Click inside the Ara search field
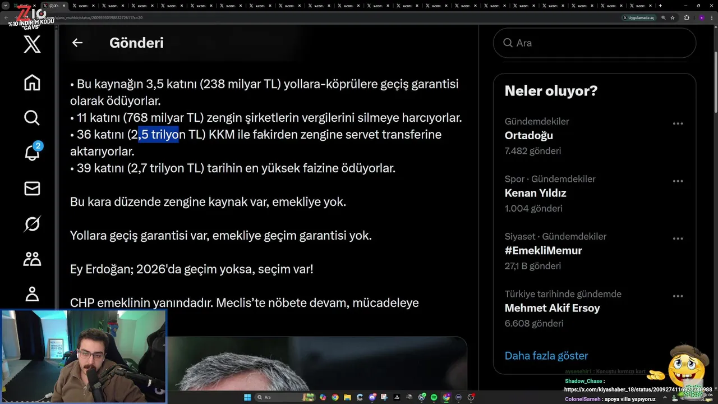 pos(595,43)
